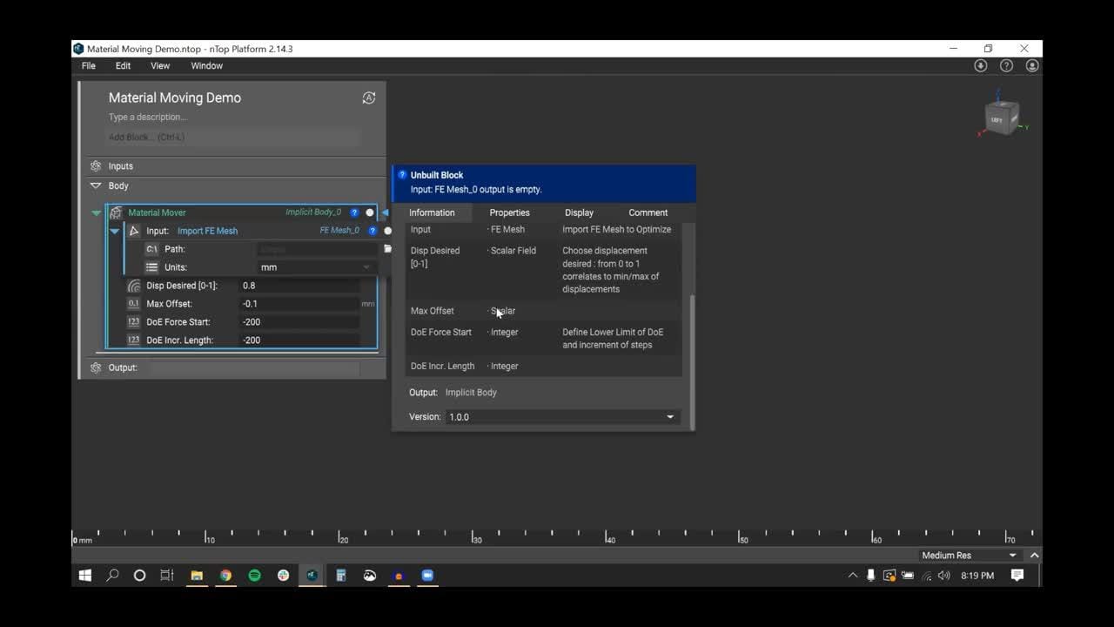Click the Unbuilt Block help icon
Image resolution: width=1114 pixels, height=627 pixels.
pyautogui.click(x=402, y=175)
